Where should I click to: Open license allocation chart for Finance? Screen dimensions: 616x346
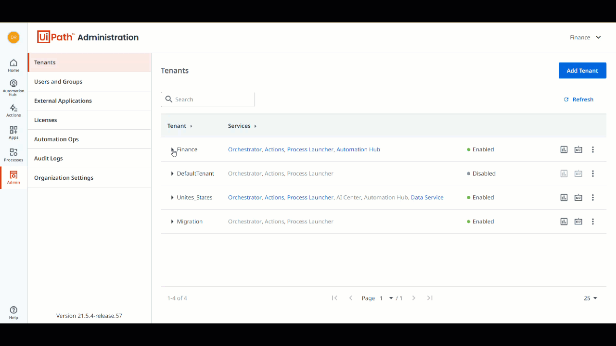[564, 149]
